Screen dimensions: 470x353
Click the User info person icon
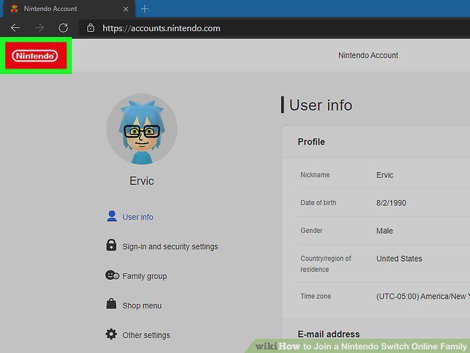[x=112, y=216]
